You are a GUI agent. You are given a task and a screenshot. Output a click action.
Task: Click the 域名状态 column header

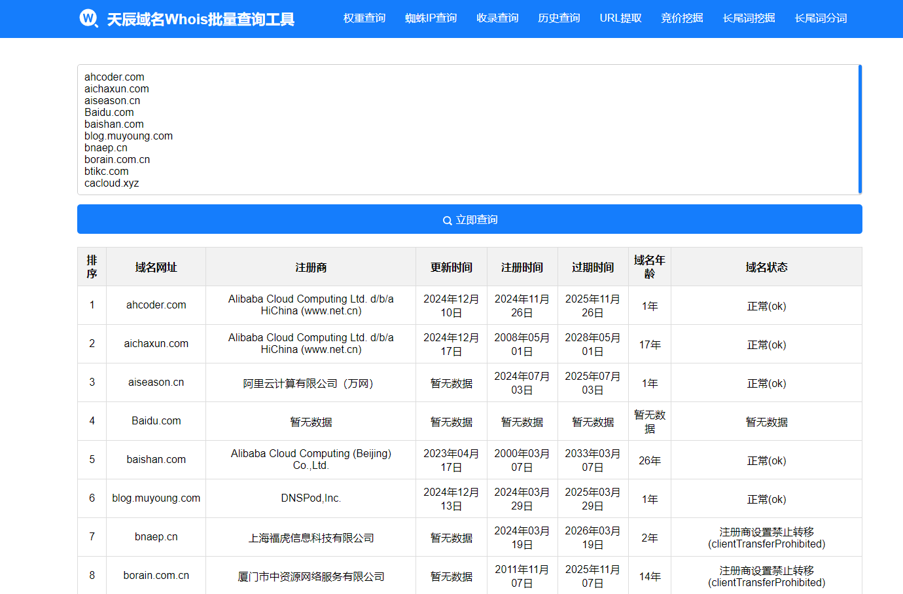[766, 267]
